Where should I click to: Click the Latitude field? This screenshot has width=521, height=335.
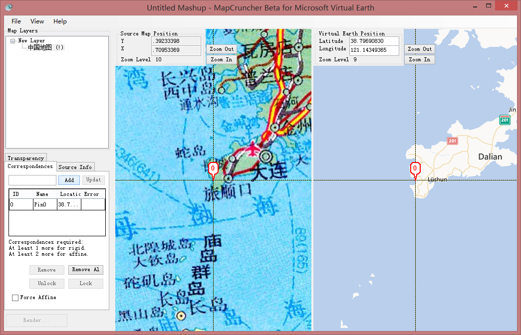click(374, 41)
